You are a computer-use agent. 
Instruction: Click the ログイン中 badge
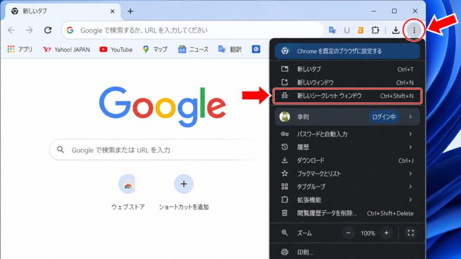[x=383, y=117]
